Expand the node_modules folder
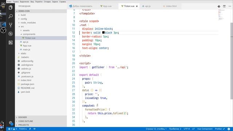 pyautogui.click(x=41, y=23)
